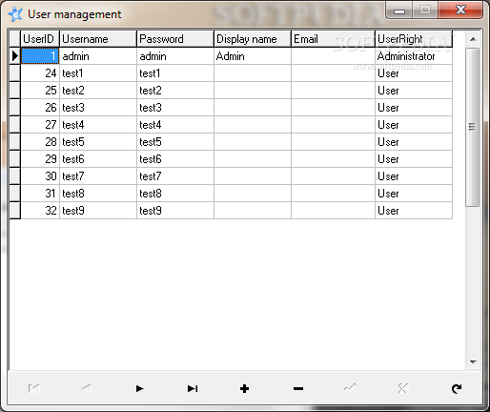Post edit with checkmark button
Screen dimensions: 490x412
[x=350, y=388]
